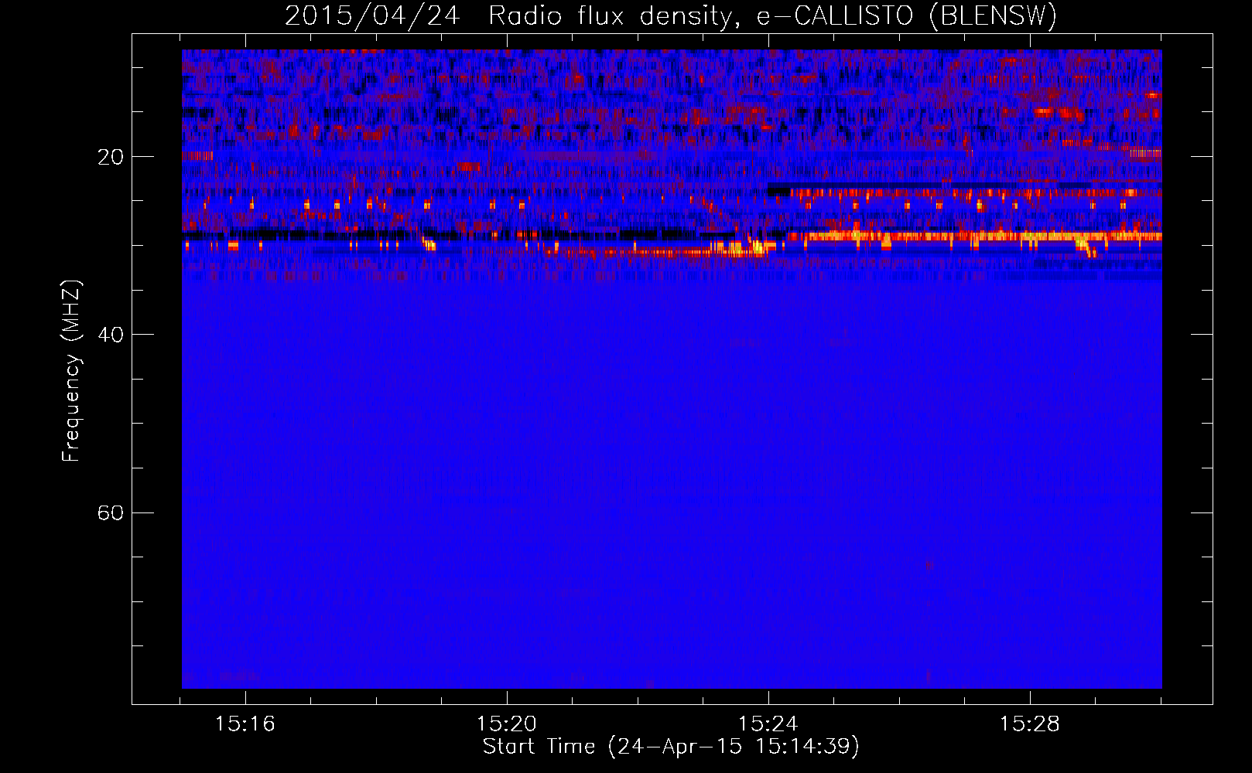
Task: Click the 60 MHz frequency tick label
Action: tap(111, 512)
